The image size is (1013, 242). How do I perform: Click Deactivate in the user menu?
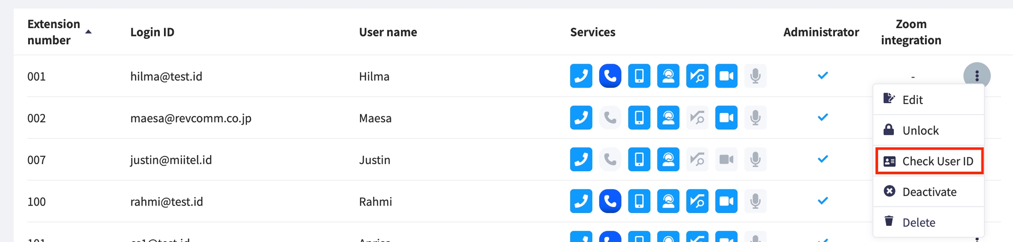point(929,192)
